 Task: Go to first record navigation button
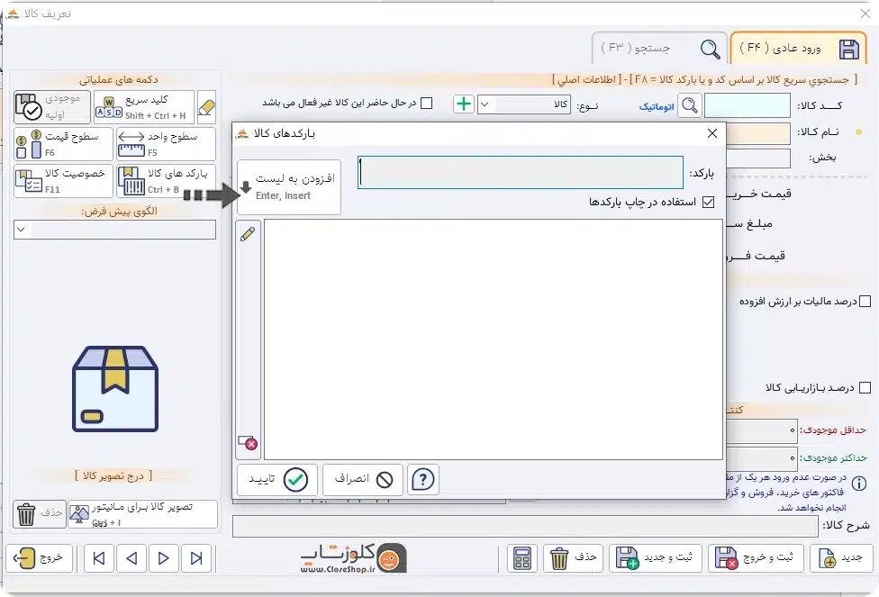tap(99, 558)
